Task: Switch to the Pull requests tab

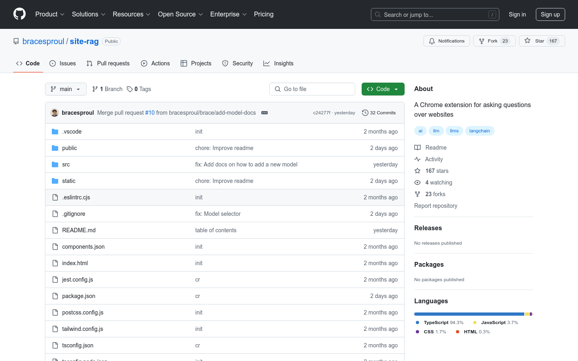Action: click(108, 63)
